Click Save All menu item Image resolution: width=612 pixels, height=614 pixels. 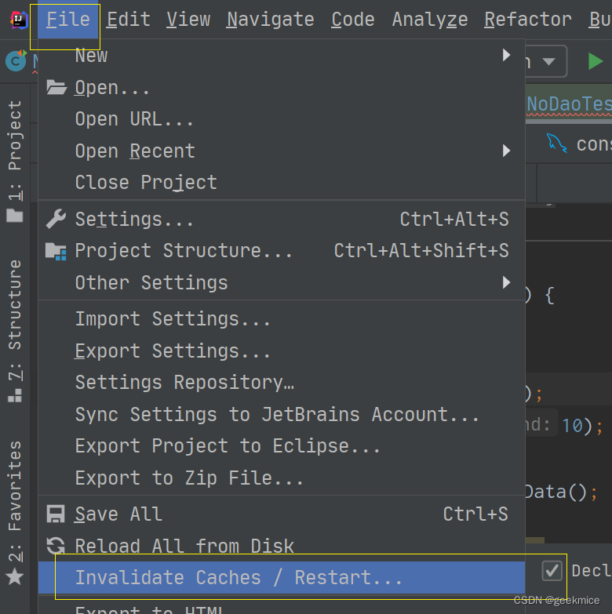pos(282,514)
